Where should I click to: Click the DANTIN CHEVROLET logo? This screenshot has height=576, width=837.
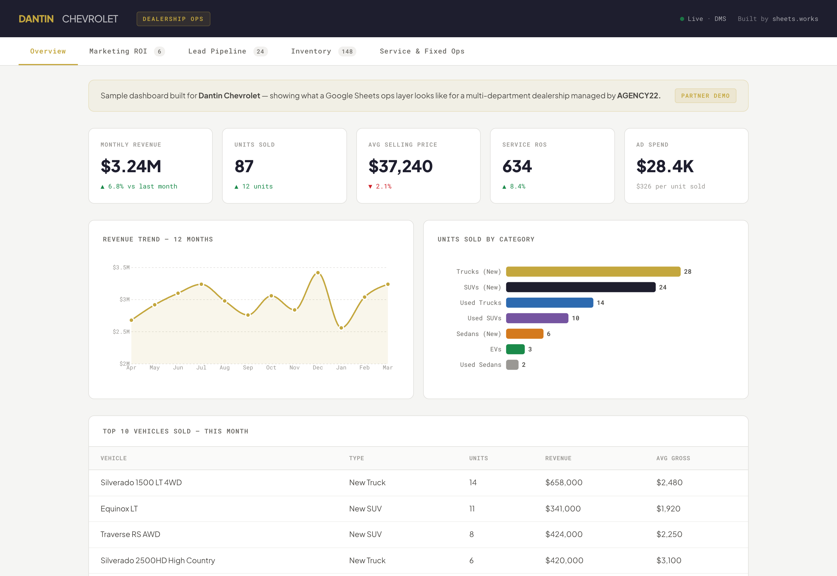tap(68, 19)
